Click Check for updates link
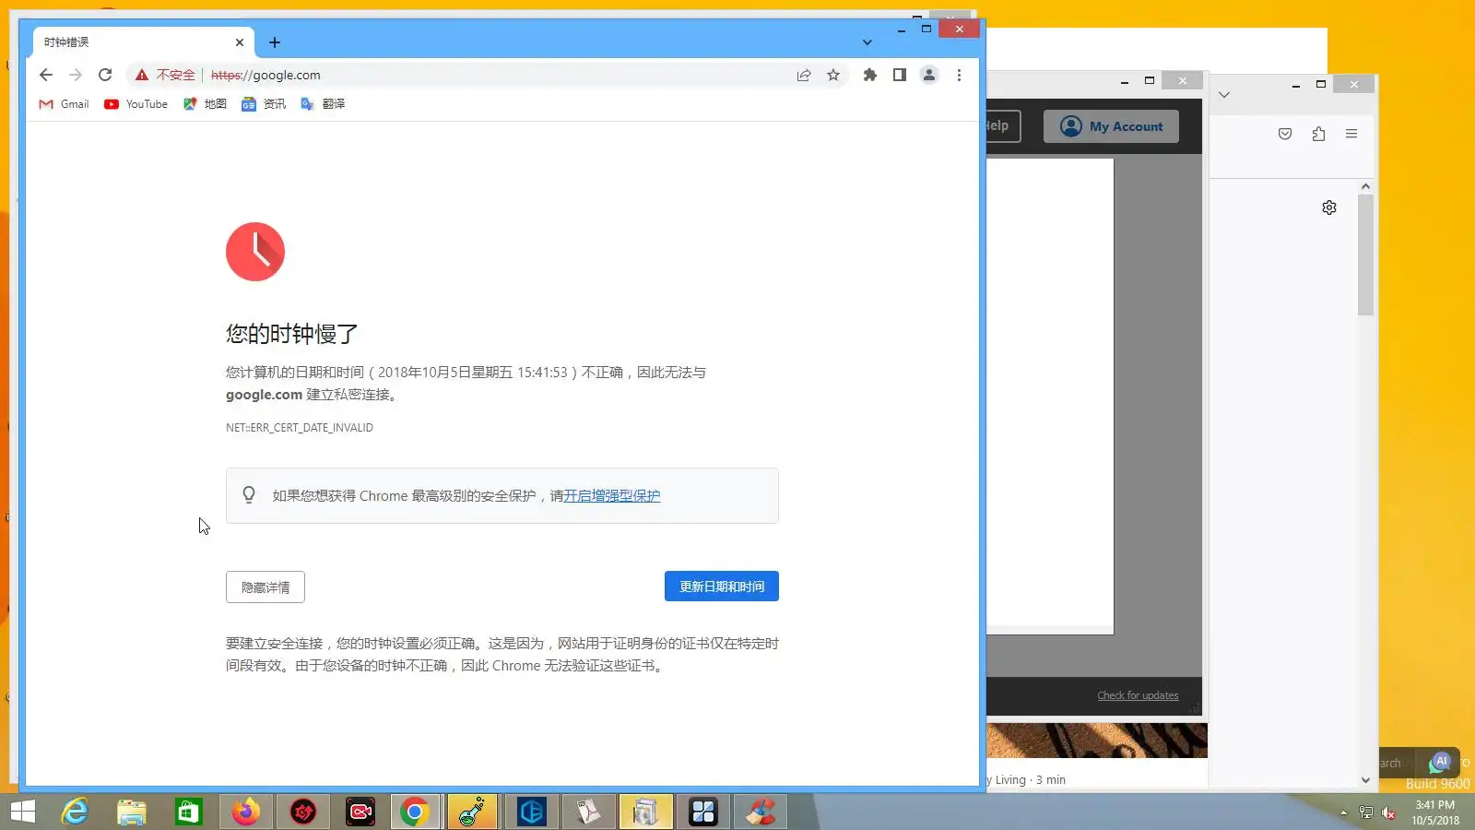The image size is (1475, 830). click(1138, 695)
